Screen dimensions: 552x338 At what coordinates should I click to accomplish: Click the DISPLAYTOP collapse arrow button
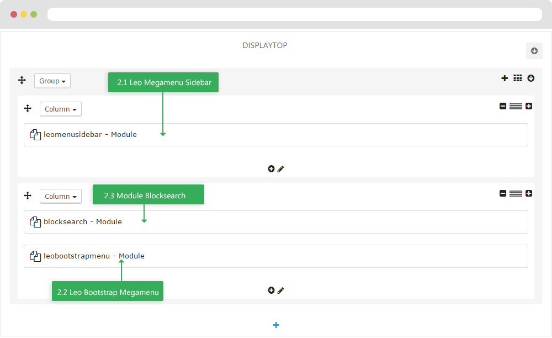(x=534, y=51)
